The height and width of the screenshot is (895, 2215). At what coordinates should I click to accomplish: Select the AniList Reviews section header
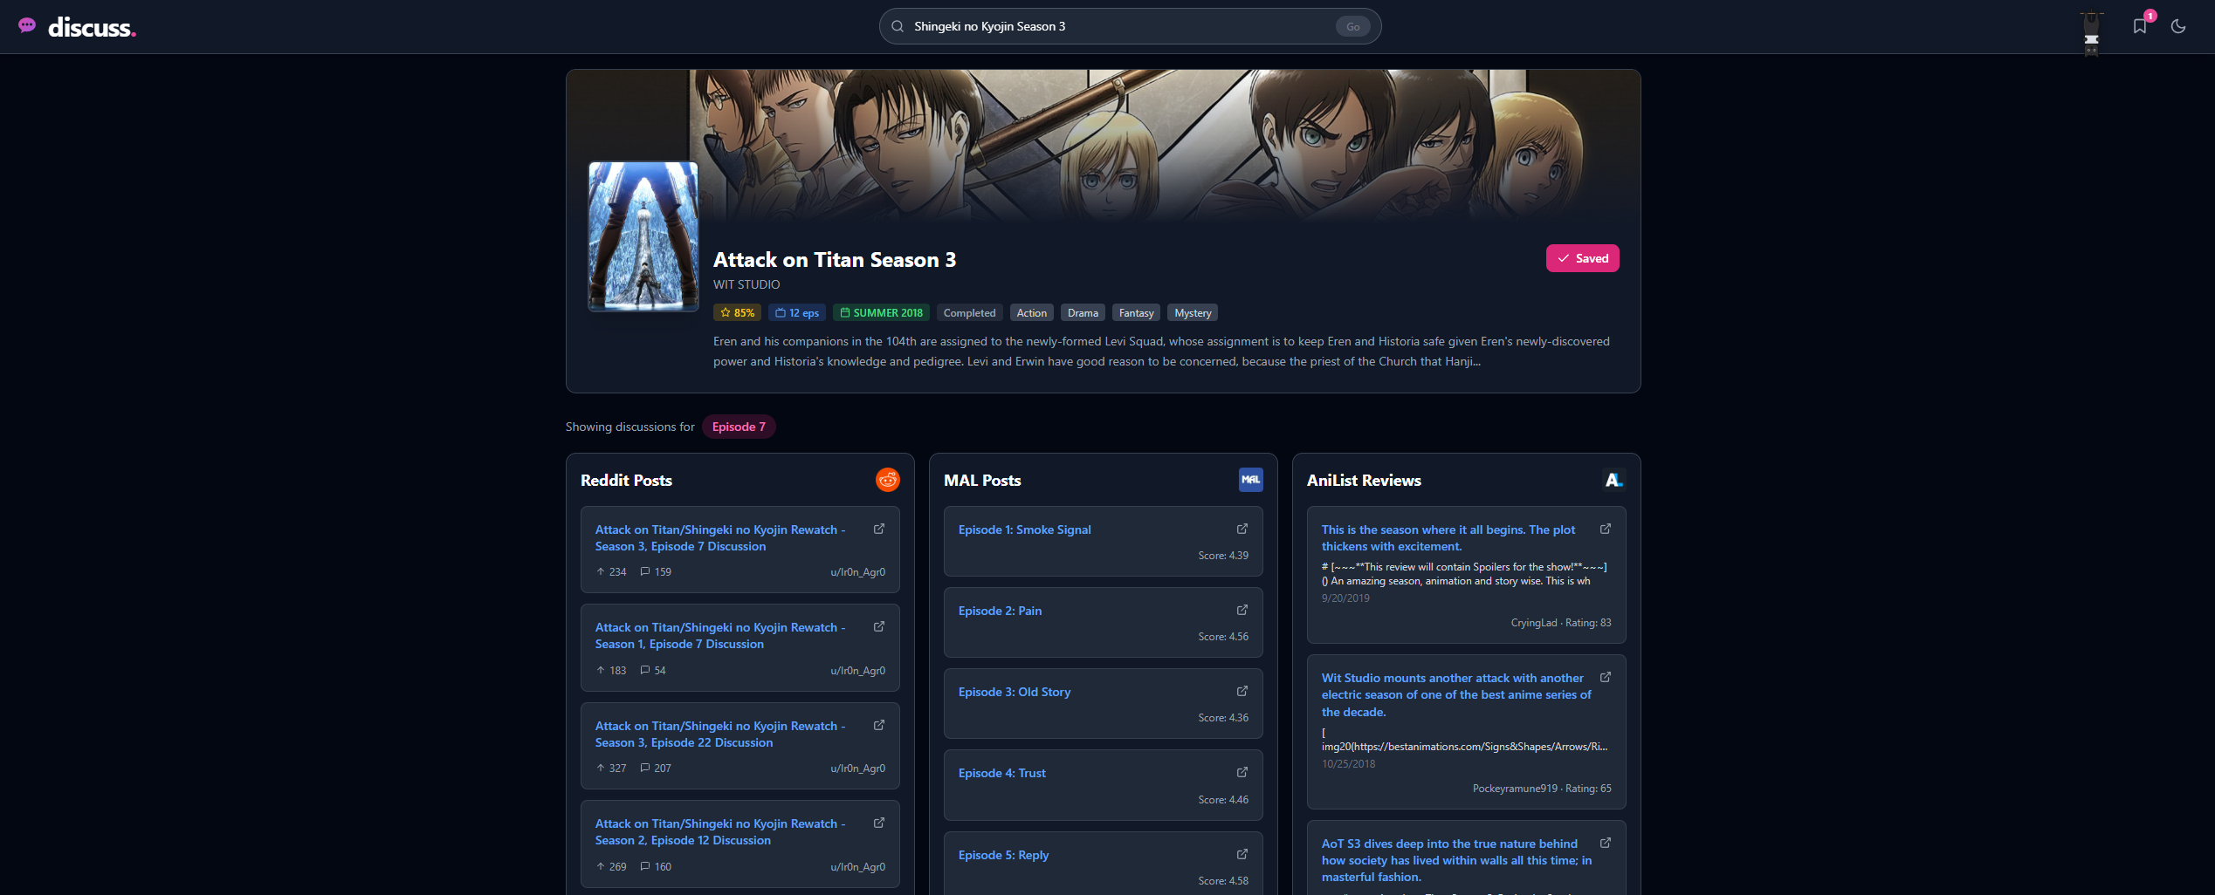point(1363,480)
